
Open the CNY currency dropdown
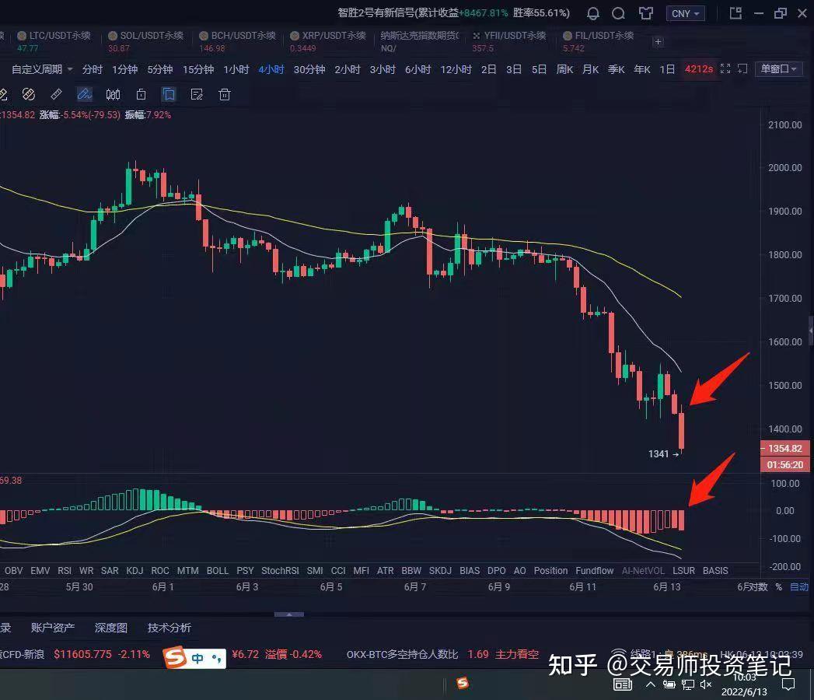pyautogui.click(x=685, y=13)
